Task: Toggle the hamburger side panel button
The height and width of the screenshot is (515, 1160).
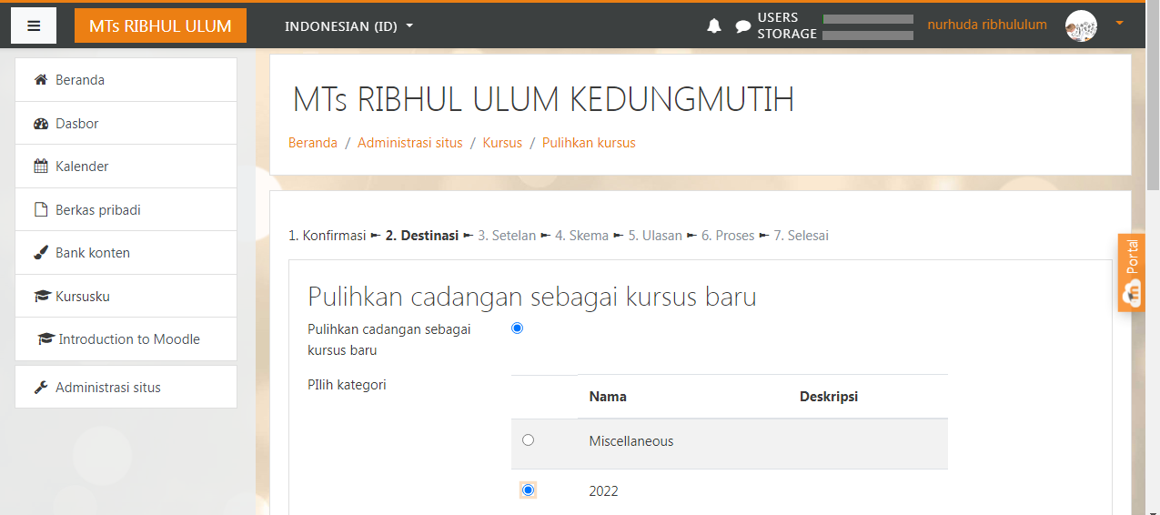Action: pyautogui.click(x=34, y=25)
